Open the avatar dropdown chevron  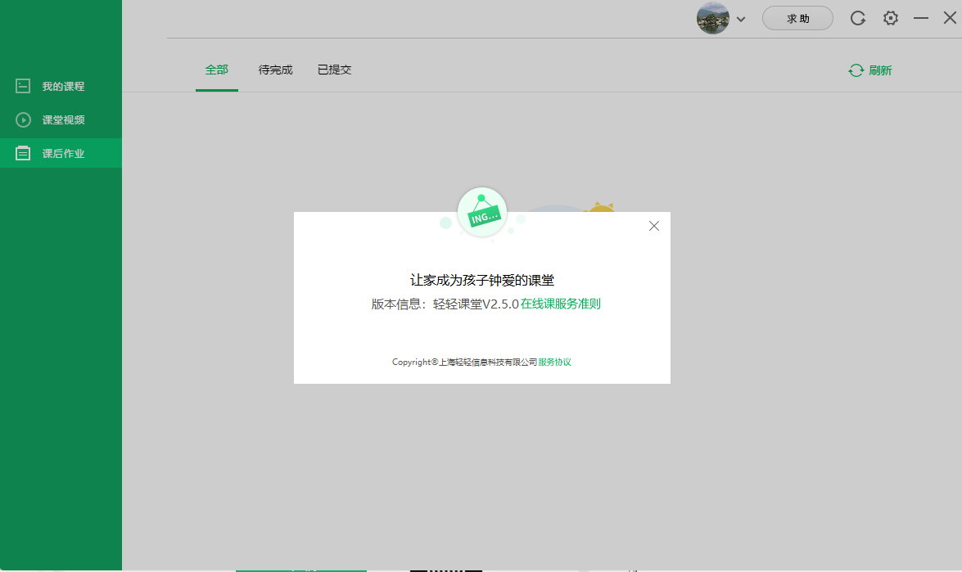point(740,18)
